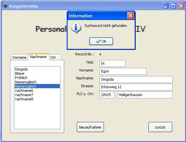Click the paw icon in the title bar
The width and height of the screenshot is (186, 142).
(x=5, y=6)
